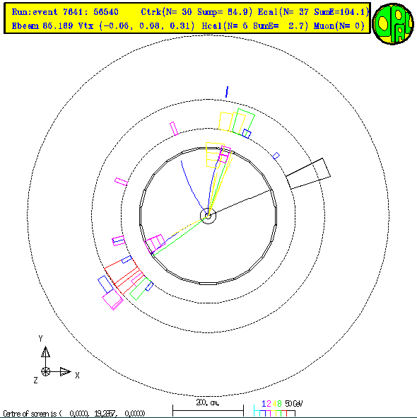This screenshot has height=418, width=417.
Task: Click the Run:event 7641 label
Action: pyautogui.click(x=65, y=12)
